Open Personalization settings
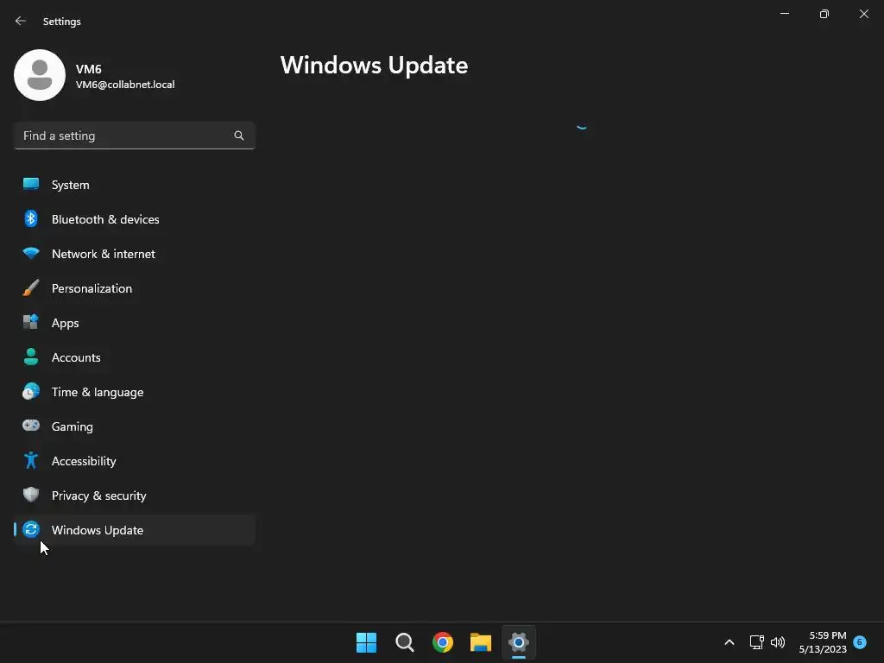 coord(134,288)
